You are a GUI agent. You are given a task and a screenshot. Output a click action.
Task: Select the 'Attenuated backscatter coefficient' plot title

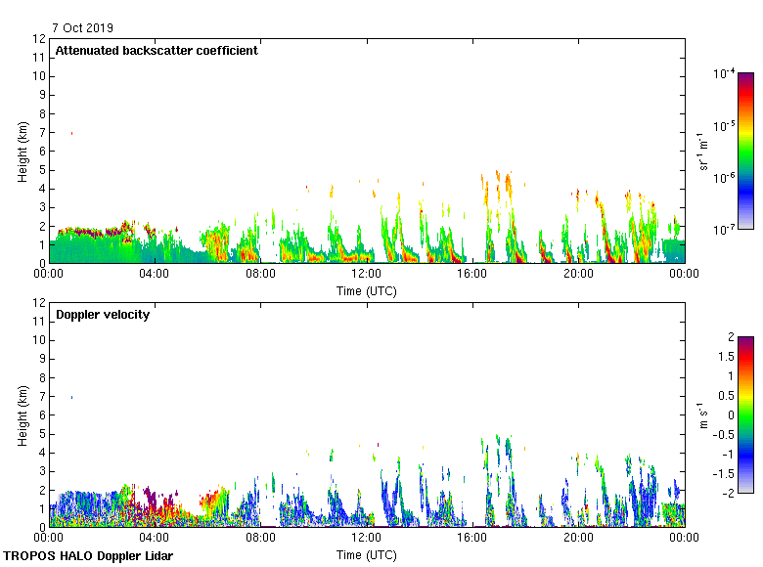point(157,51)
